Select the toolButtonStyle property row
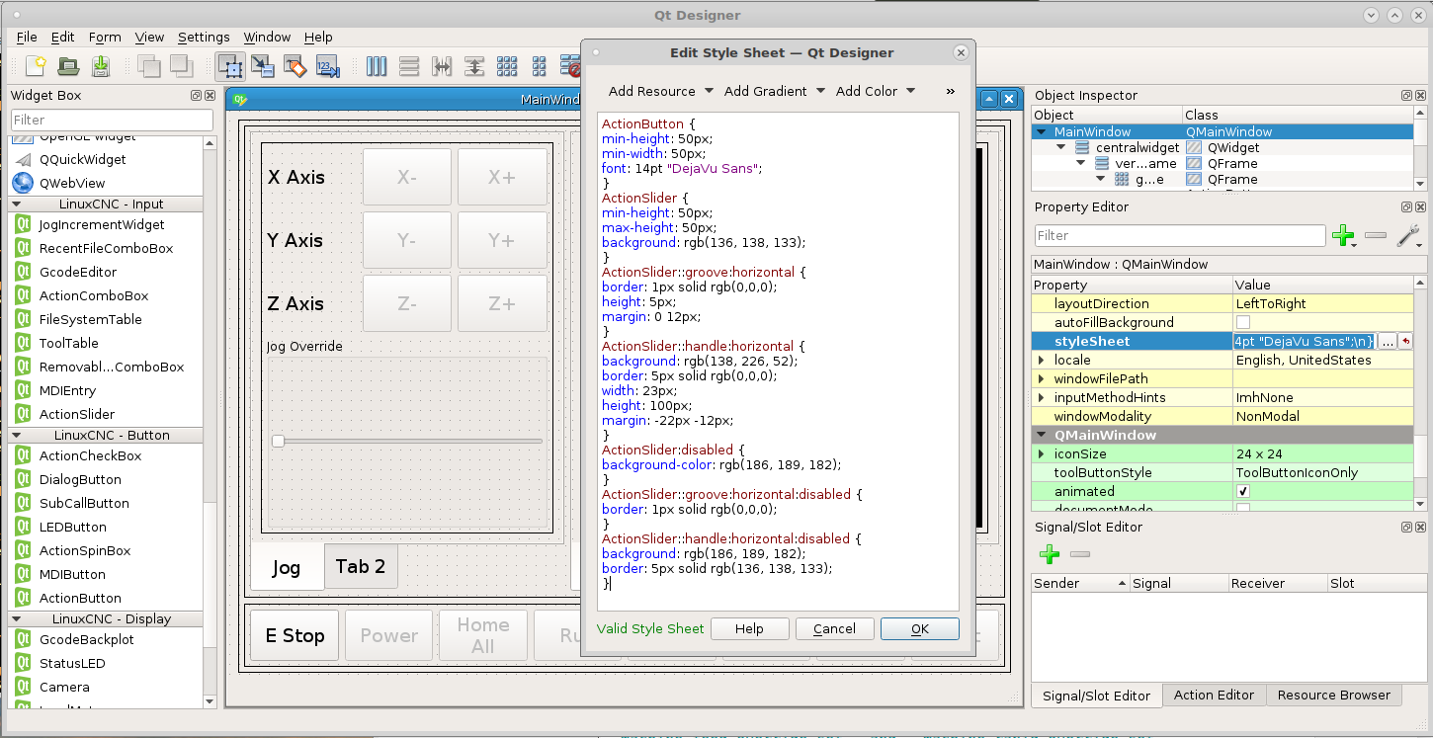The width and height of the screenshot is (1433, 738). coord(1223,472)
